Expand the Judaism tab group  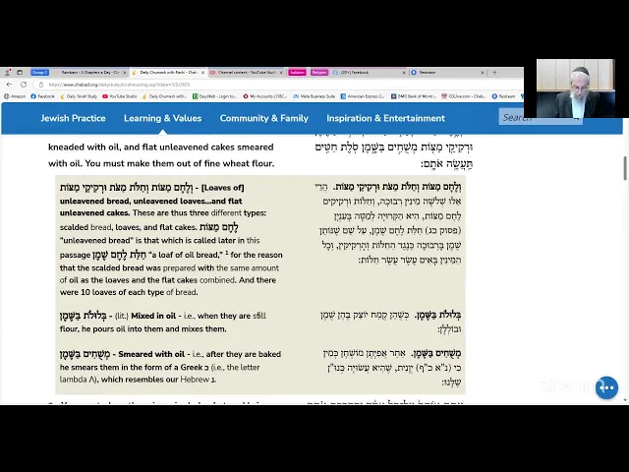tap(297, 73)
